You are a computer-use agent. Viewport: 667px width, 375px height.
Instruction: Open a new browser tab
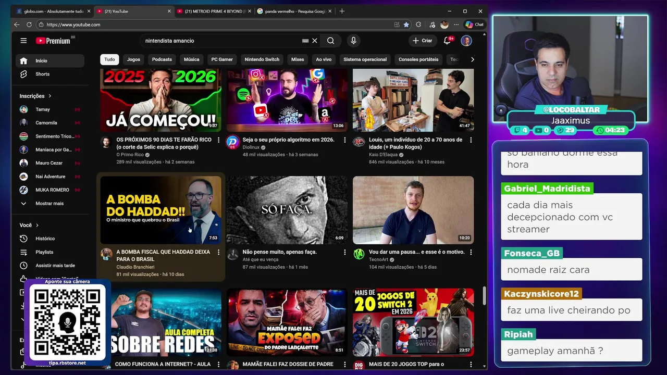coord(342,11)
